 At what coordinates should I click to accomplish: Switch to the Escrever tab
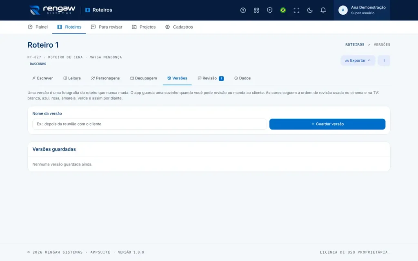tap(42, 78)
